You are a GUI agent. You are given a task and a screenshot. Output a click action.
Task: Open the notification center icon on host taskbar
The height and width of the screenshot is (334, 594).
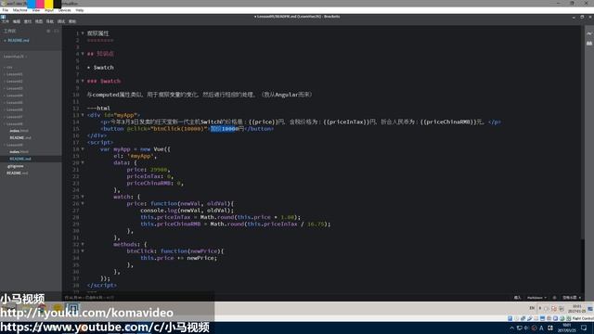point(584,328)
